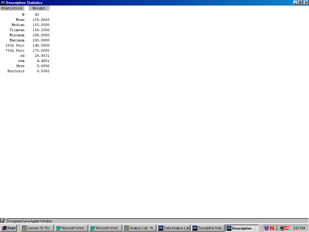Switch to second Microsoft Word taskbar button

106,228
